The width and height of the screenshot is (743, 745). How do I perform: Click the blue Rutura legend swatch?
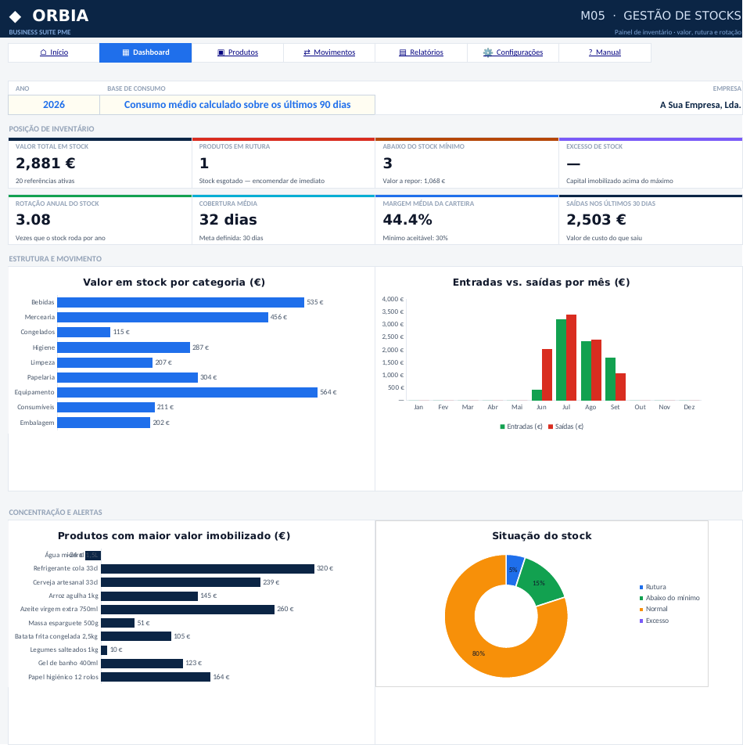tap(641, 587)
